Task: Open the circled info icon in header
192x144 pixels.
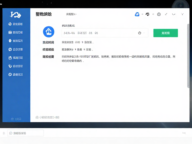Action: coord(159,14)
